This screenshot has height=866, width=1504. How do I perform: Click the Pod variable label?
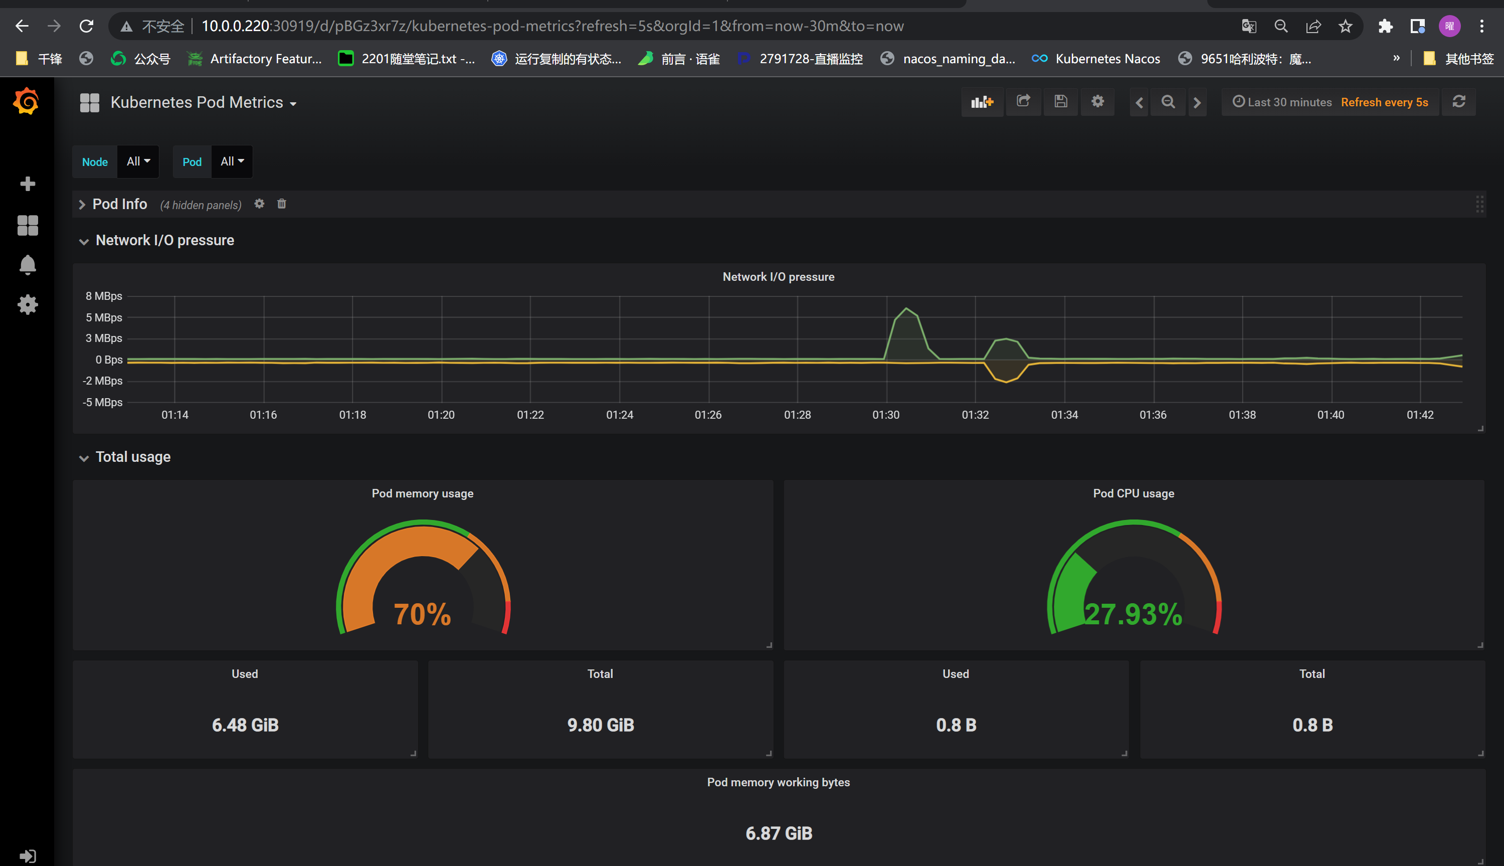[192, 162]
